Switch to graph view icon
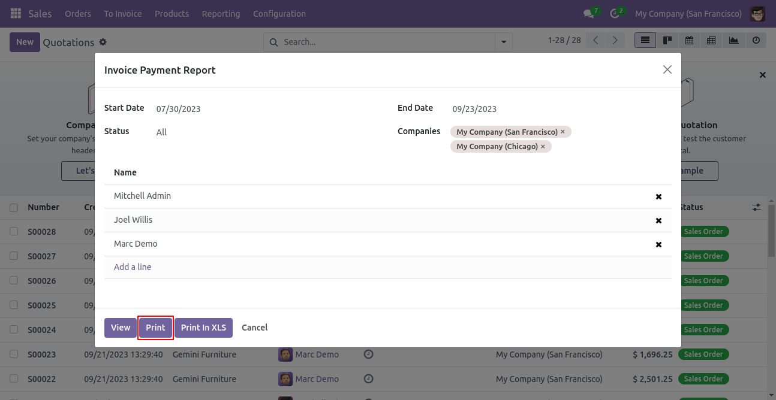 pyautogui.click(x=733, y=40)
